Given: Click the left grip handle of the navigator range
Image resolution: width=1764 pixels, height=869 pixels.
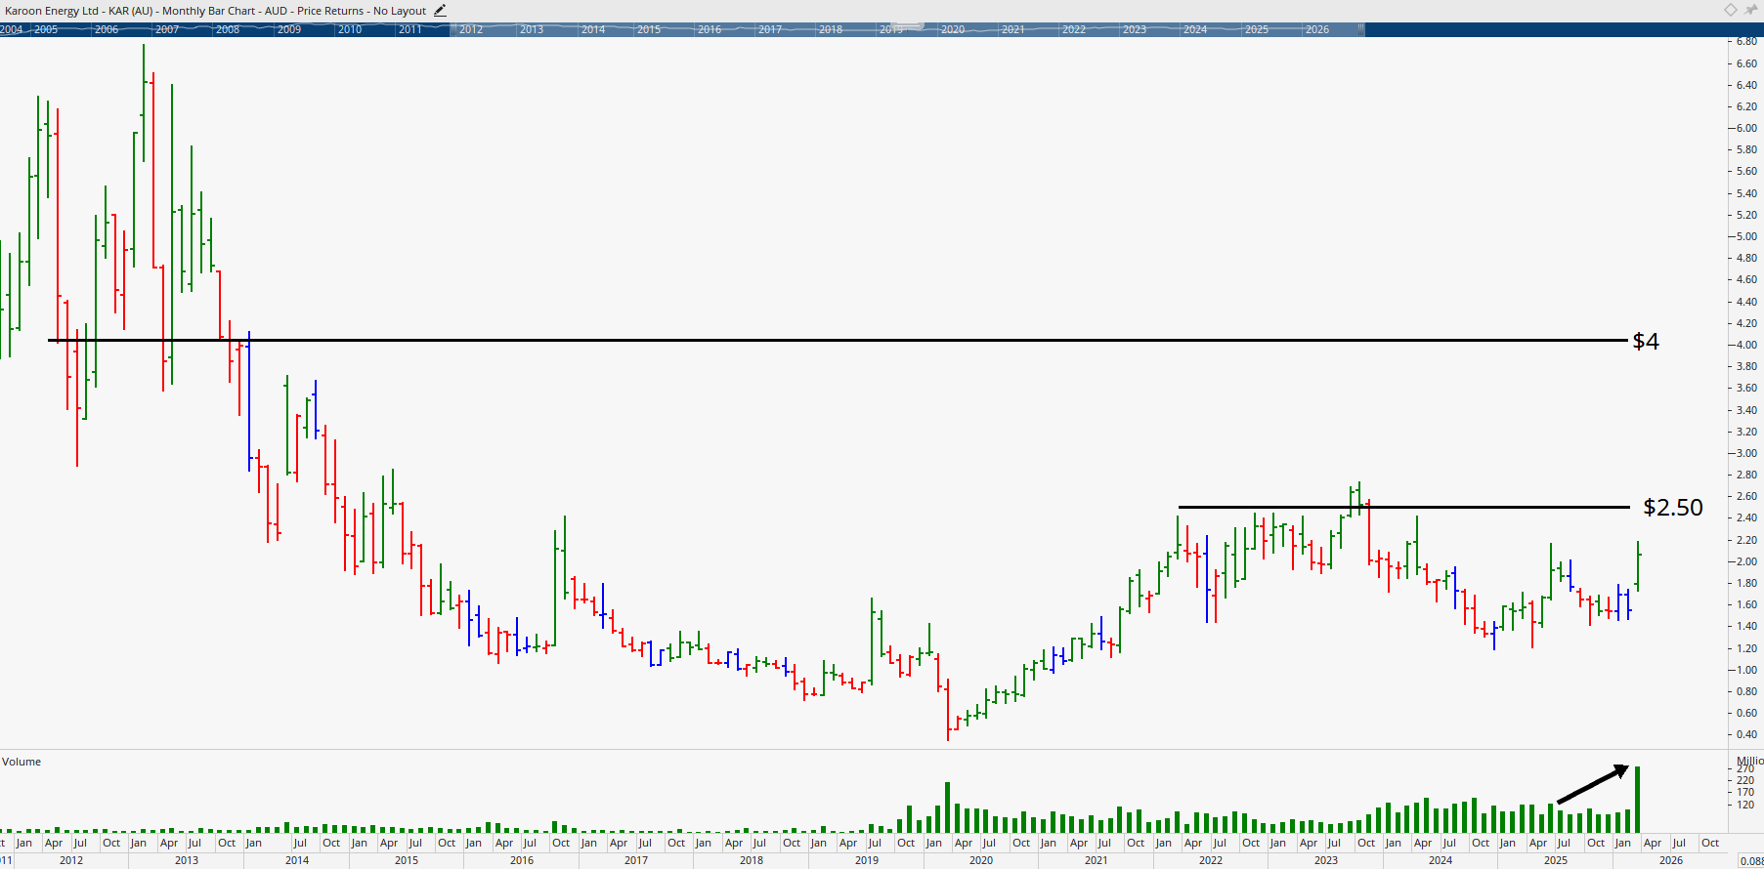Looking at the screenshot, I should click(x=452, y=29).
